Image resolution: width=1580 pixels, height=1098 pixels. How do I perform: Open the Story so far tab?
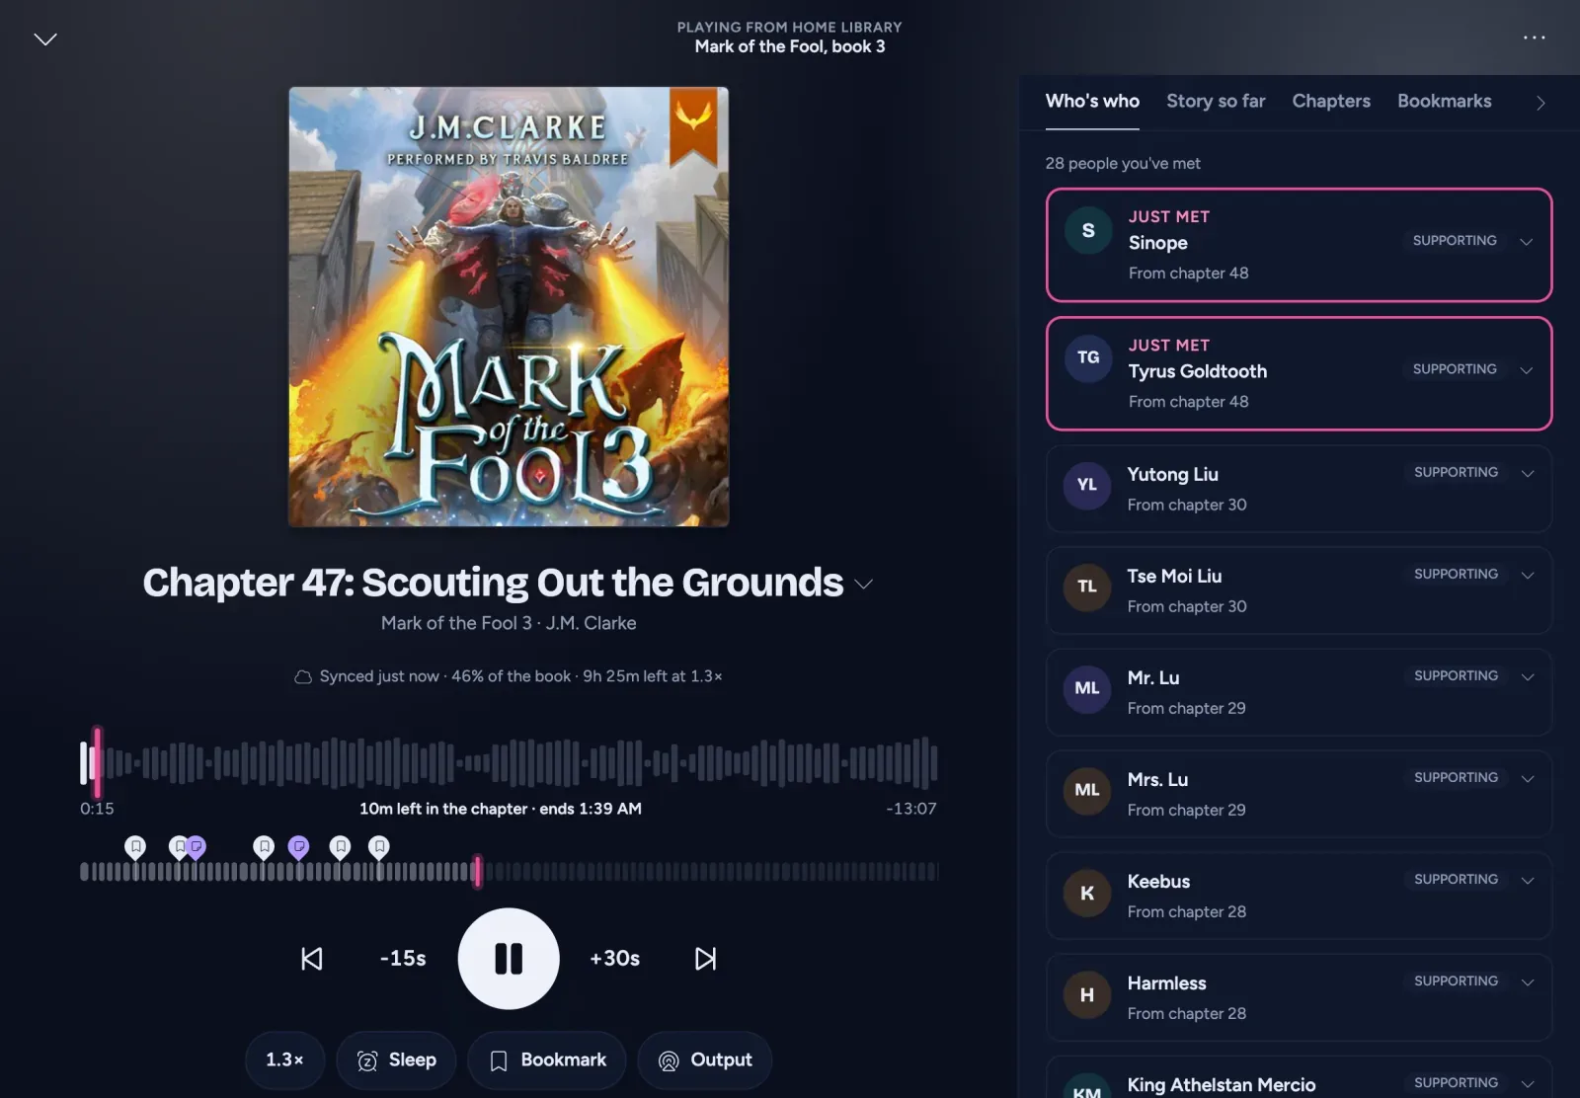[1216, 102]
